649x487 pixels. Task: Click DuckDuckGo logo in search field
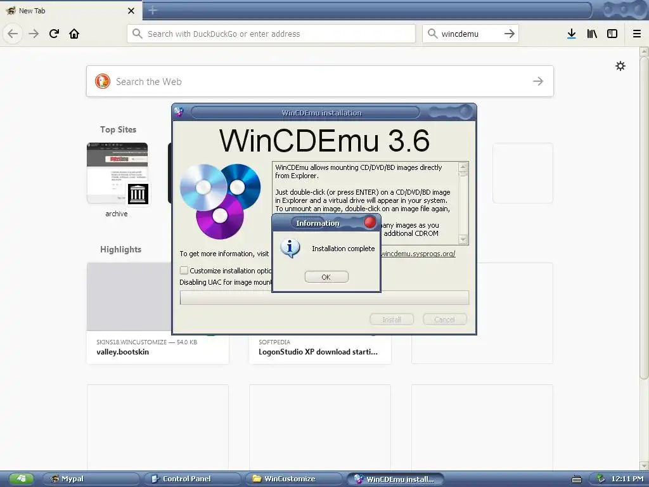coord(102,81)
